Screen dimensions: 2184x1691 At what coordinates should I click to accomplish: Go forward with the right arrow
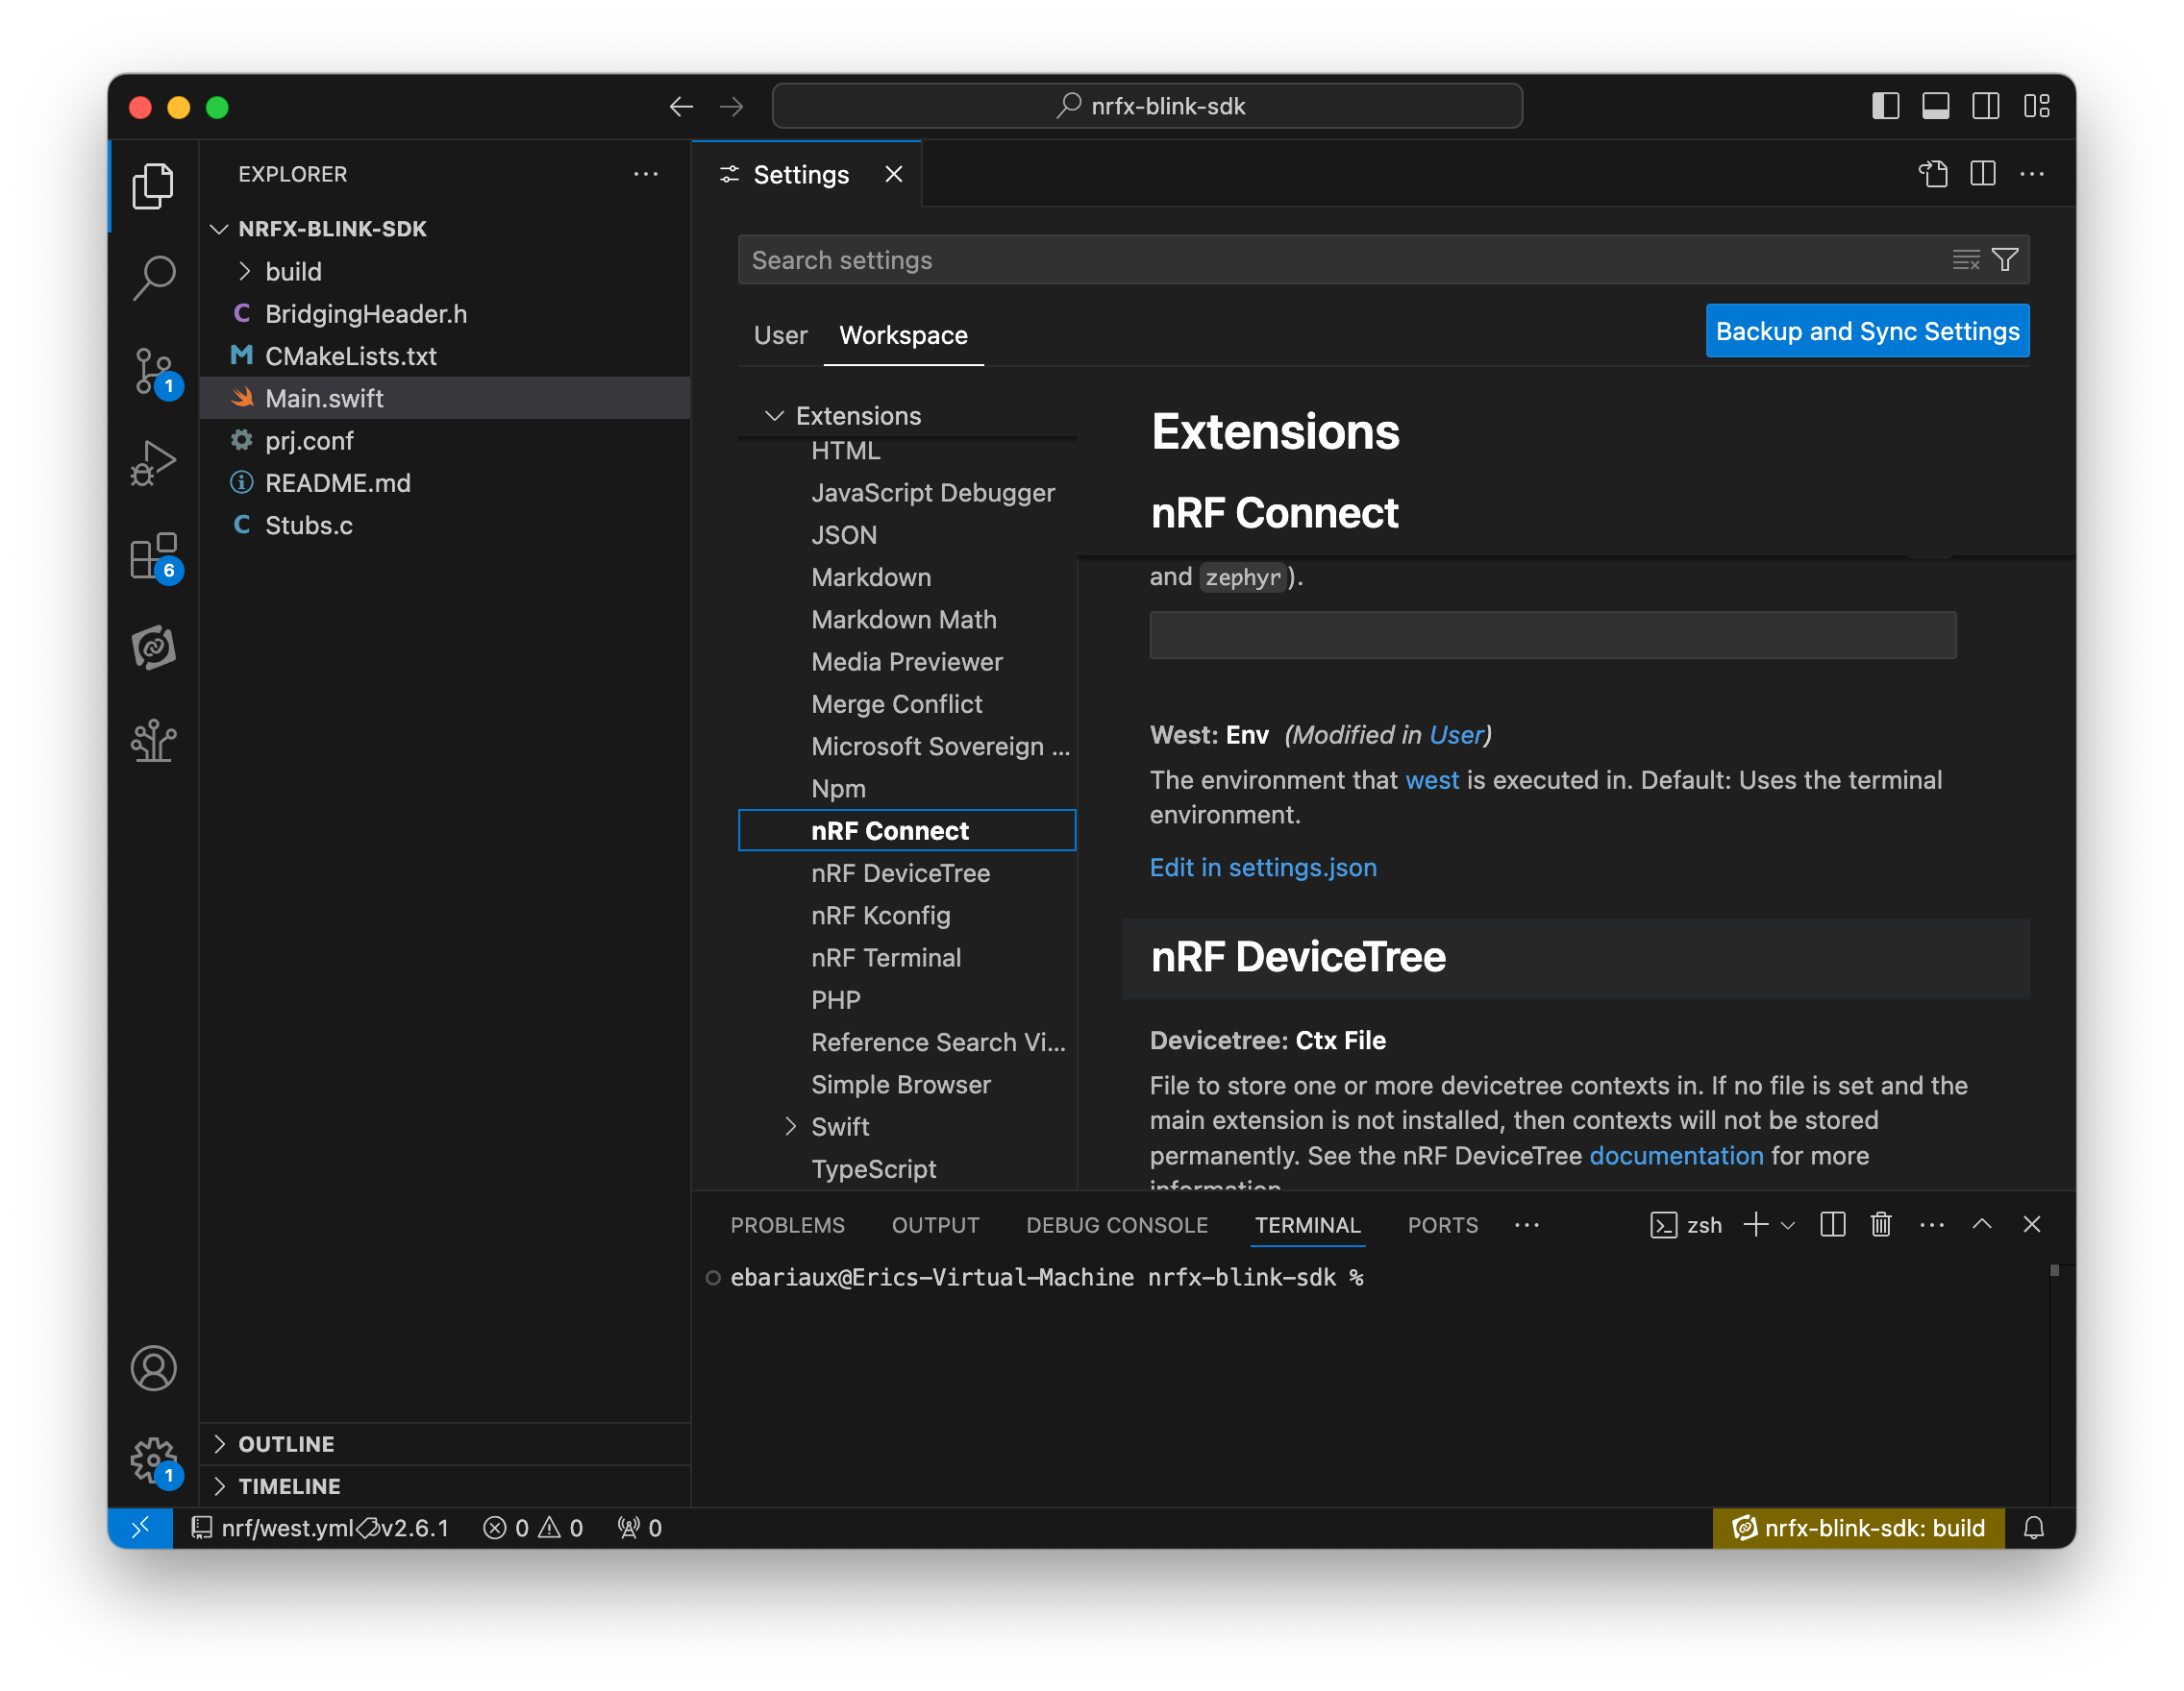732,106
